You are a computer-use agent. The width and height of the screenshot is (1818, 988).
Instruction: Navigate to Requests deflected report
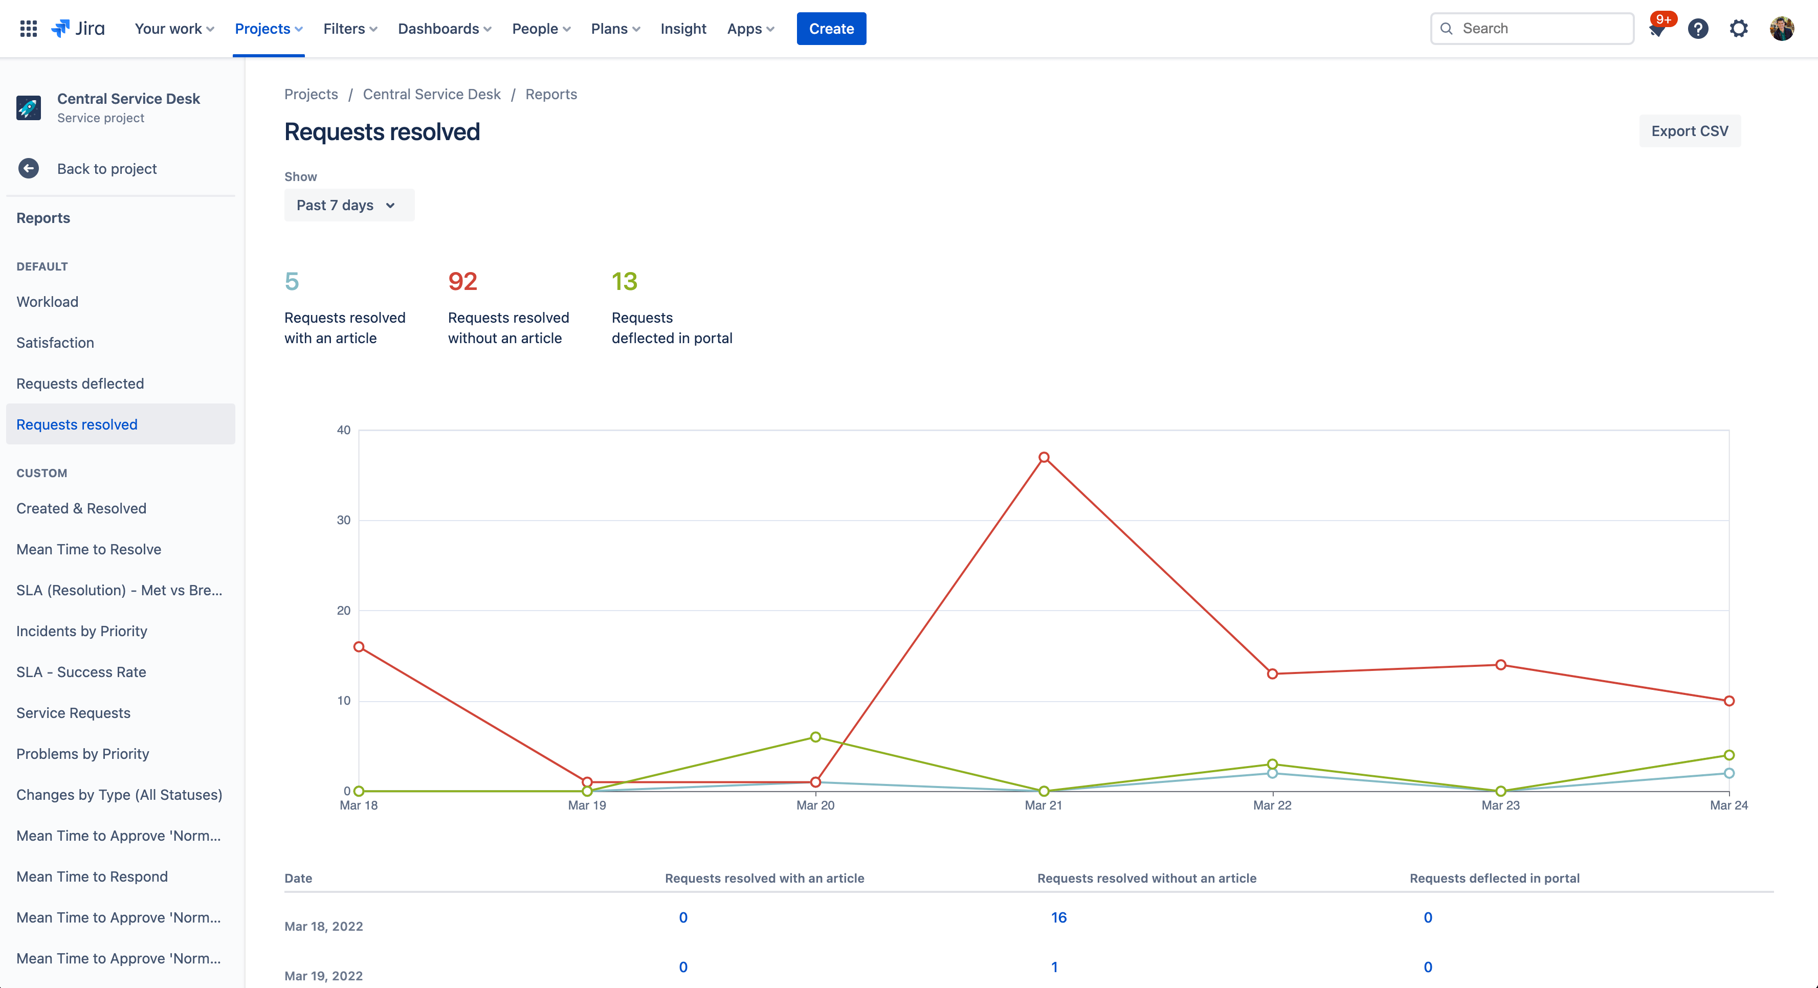[80, 382]
